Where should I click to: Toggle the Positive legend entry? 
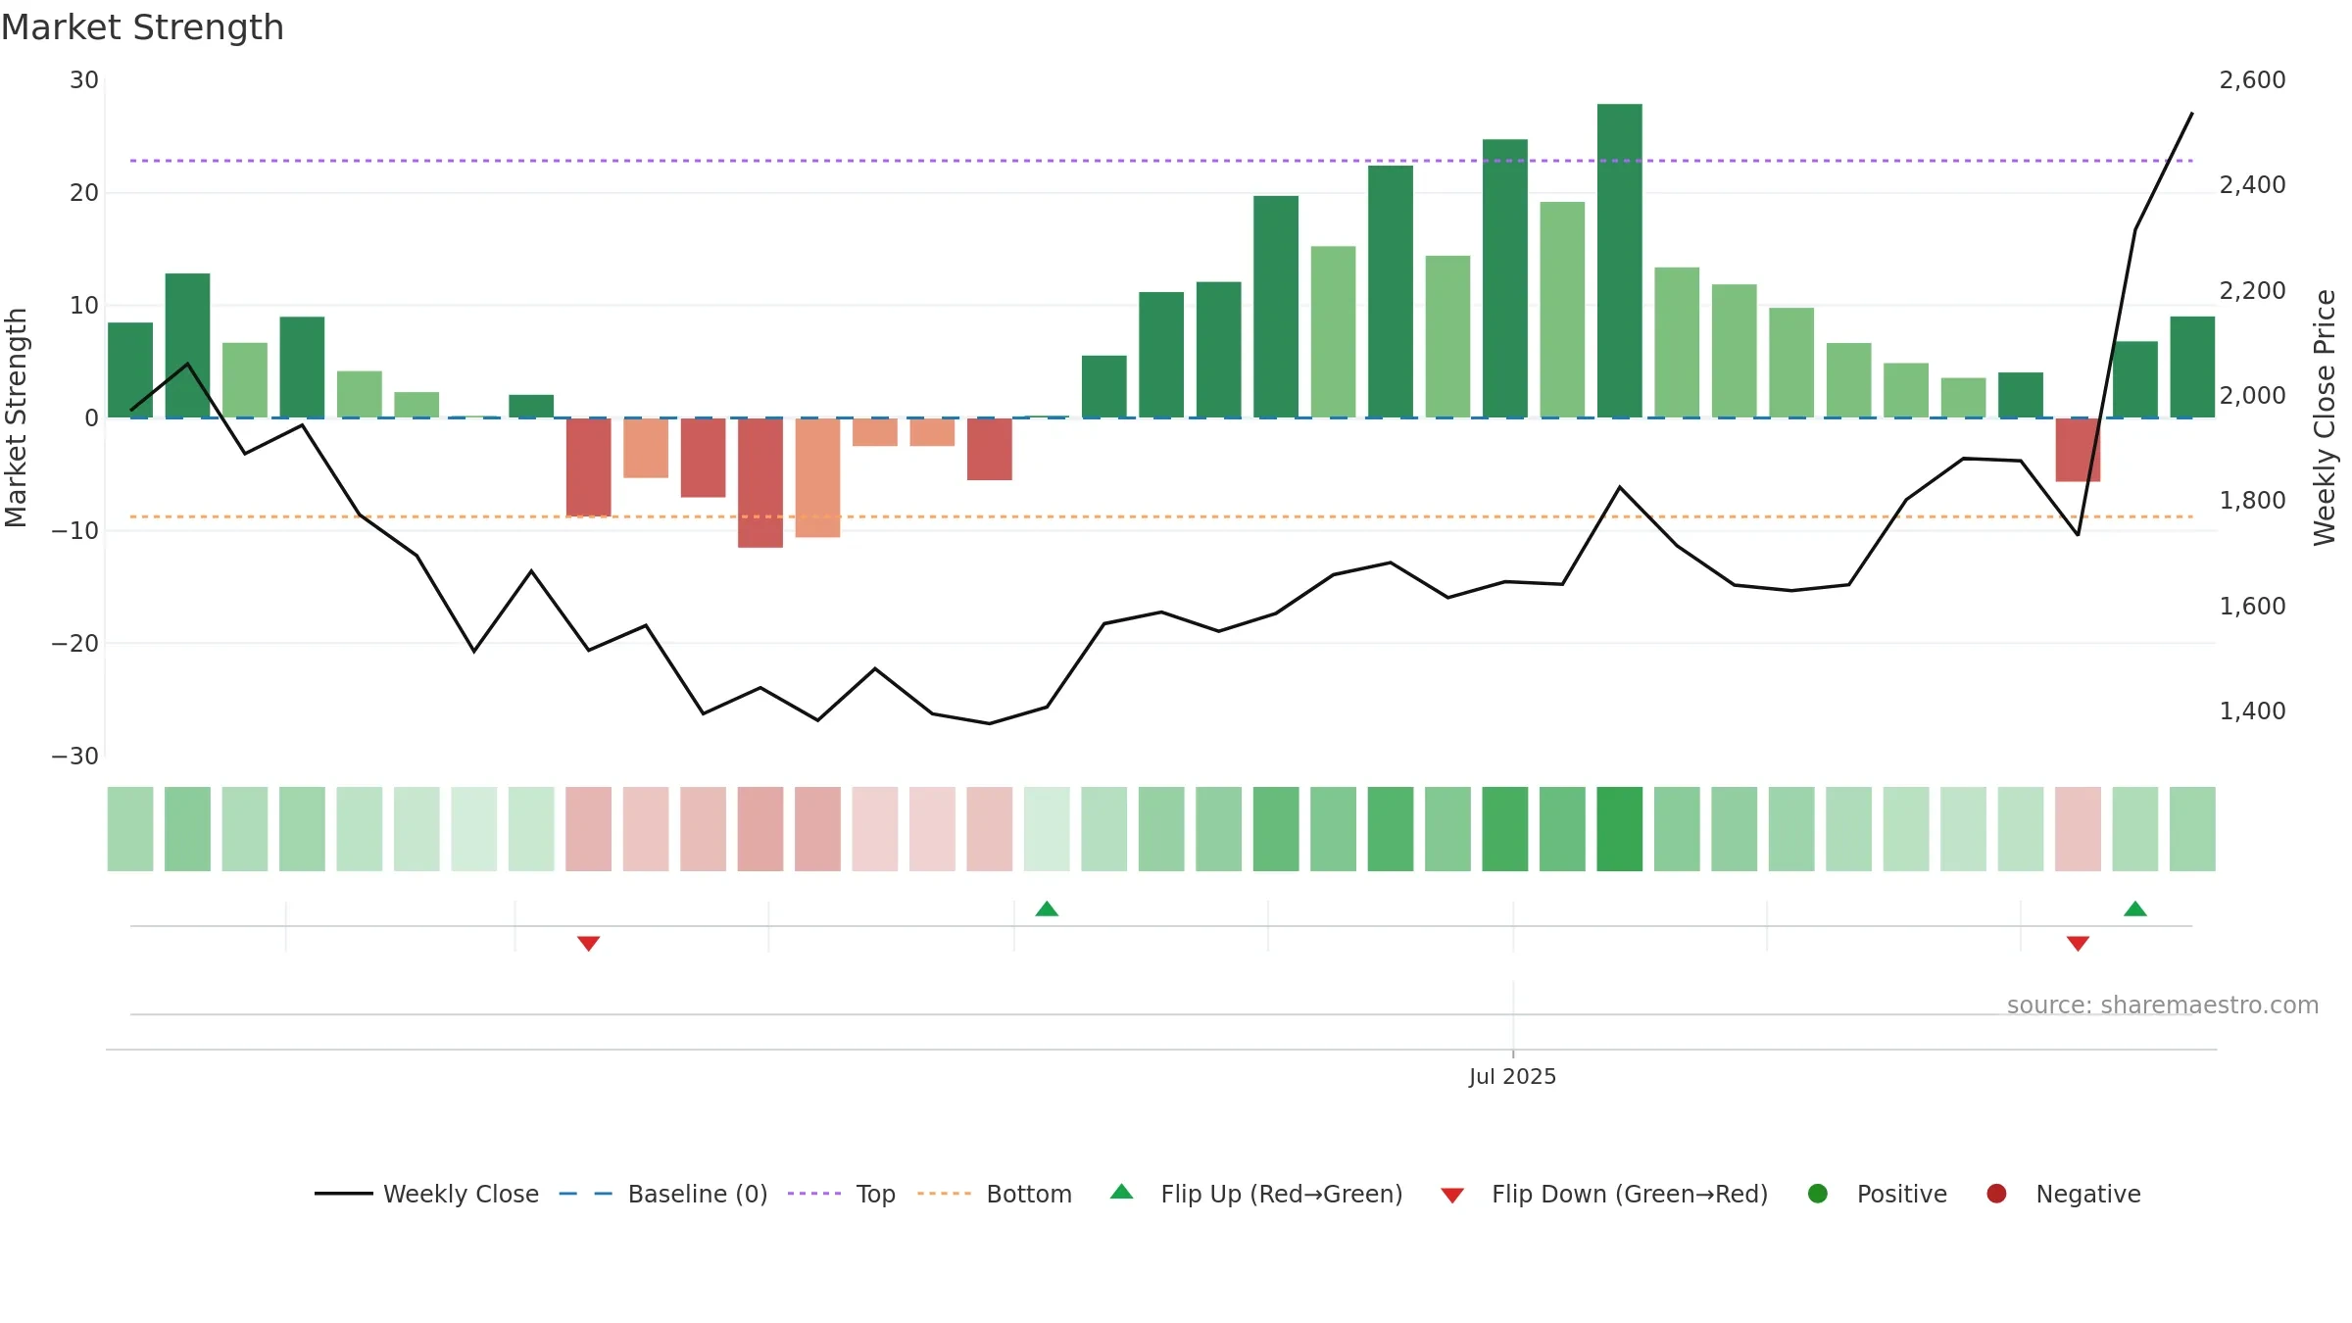[x=1877, y=1194]
